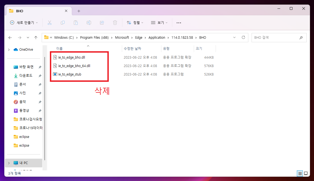Open 동영상 in quick access

(x=24, y=110)
